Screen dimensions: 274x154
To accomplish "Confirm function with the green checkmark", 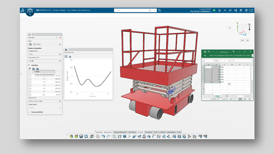I will [56, 37].
